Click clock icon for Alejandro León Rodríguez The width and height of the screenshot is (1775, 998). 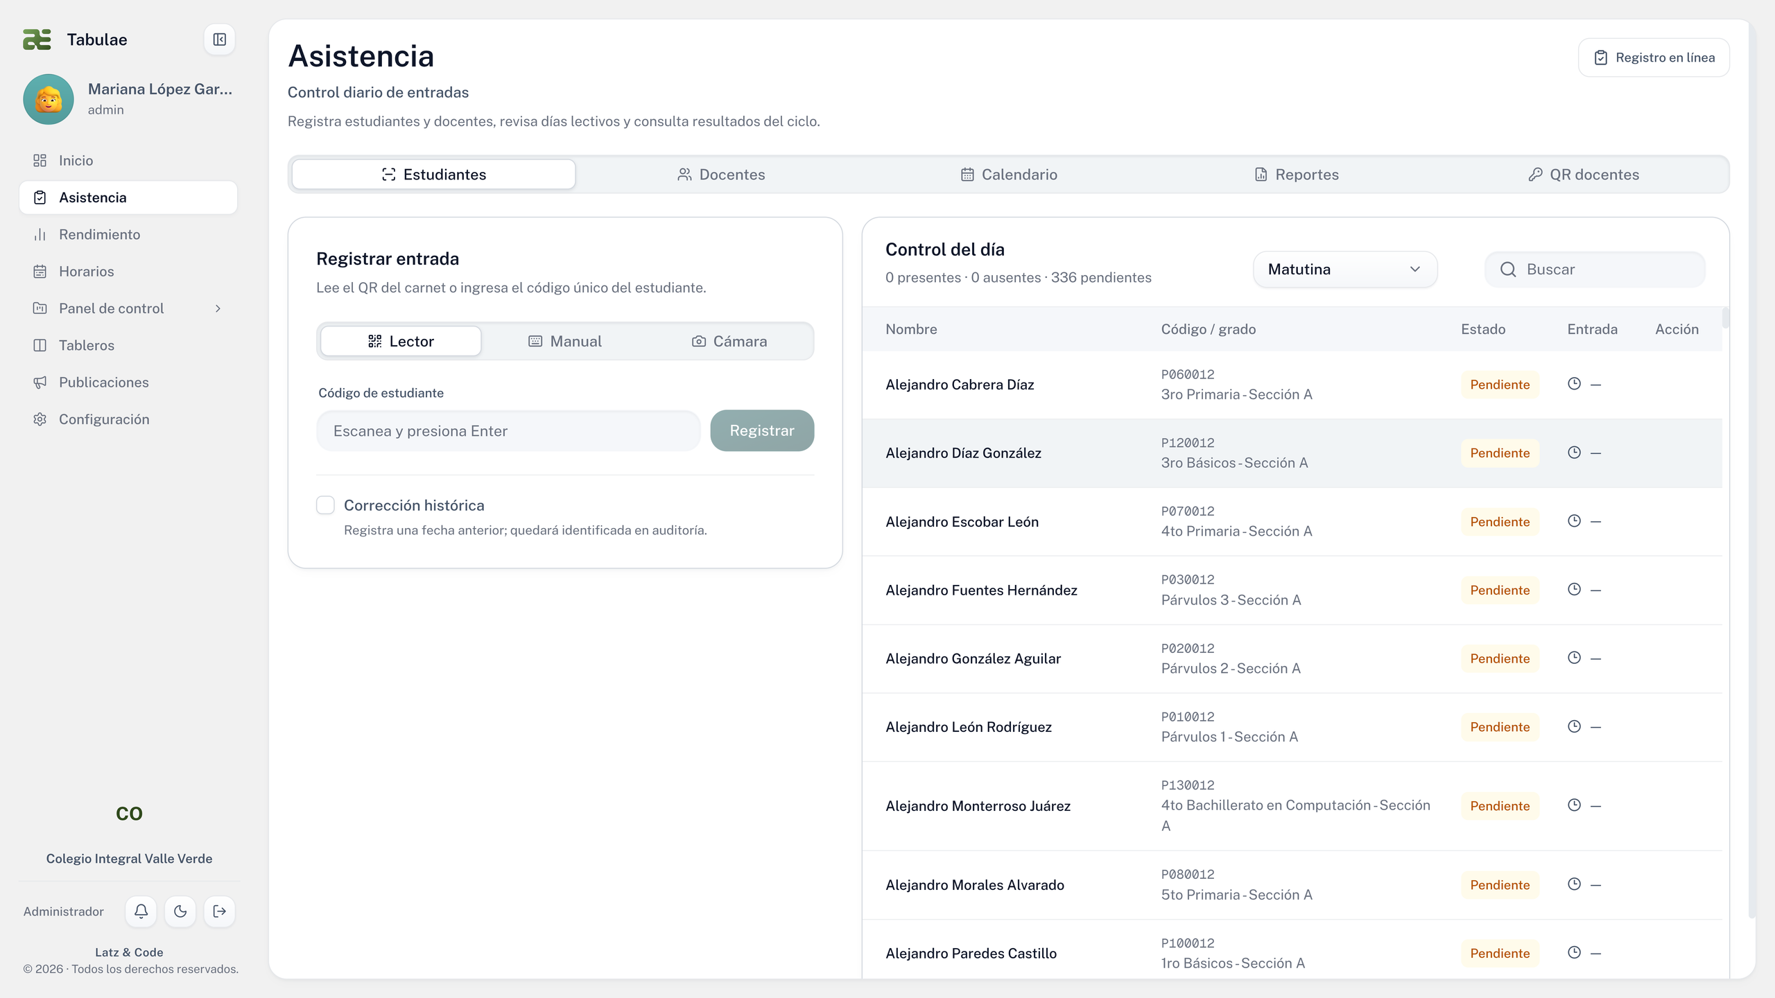(1574, 726)
